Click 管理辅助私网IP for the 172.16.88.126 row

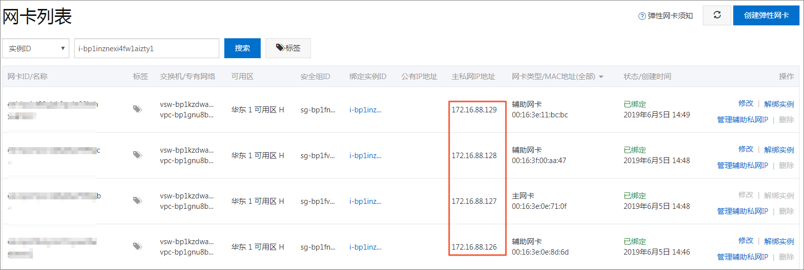pyautogui.click(x=743, y=257)
